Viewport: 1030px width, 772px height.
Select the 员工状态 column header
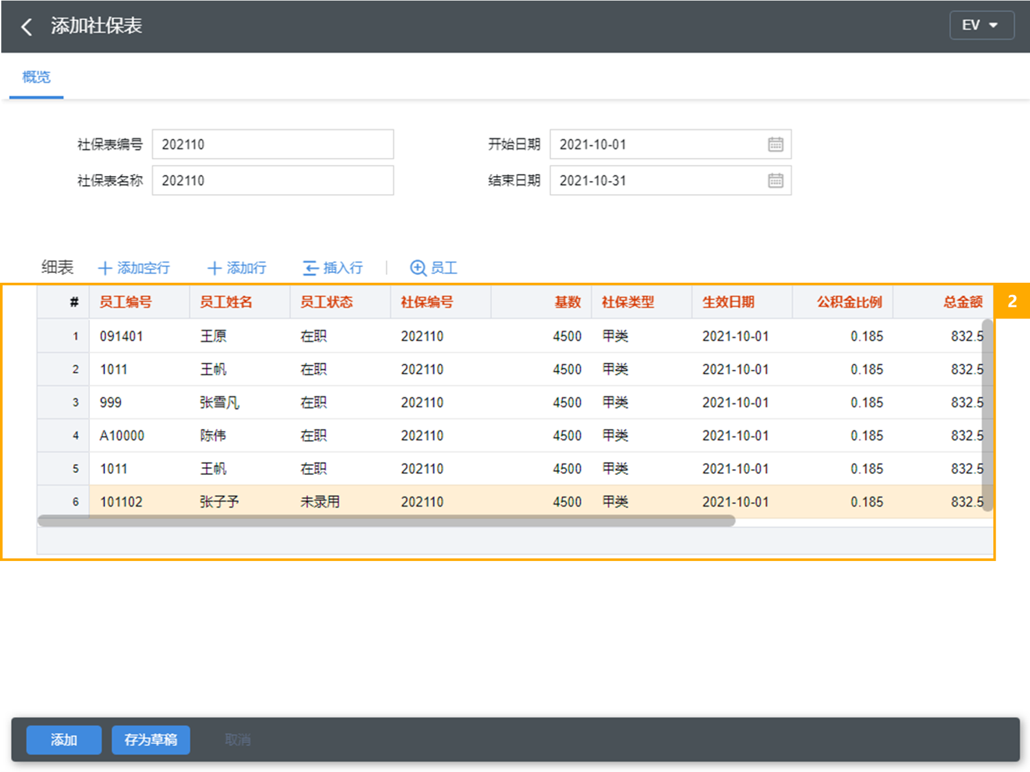pos(340,302)
